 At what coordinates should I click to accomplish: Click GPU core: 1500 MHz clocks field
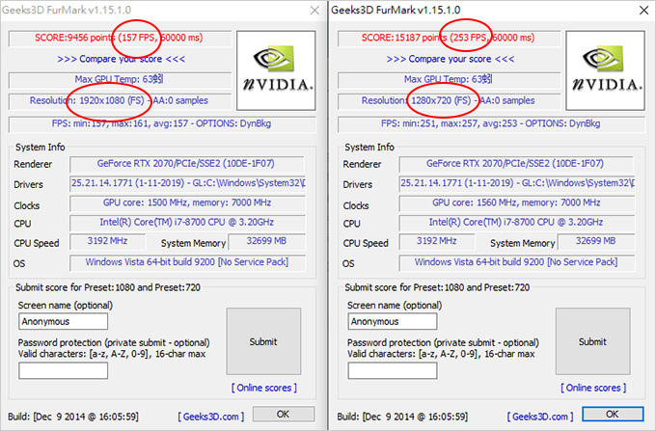pos(187,203)
